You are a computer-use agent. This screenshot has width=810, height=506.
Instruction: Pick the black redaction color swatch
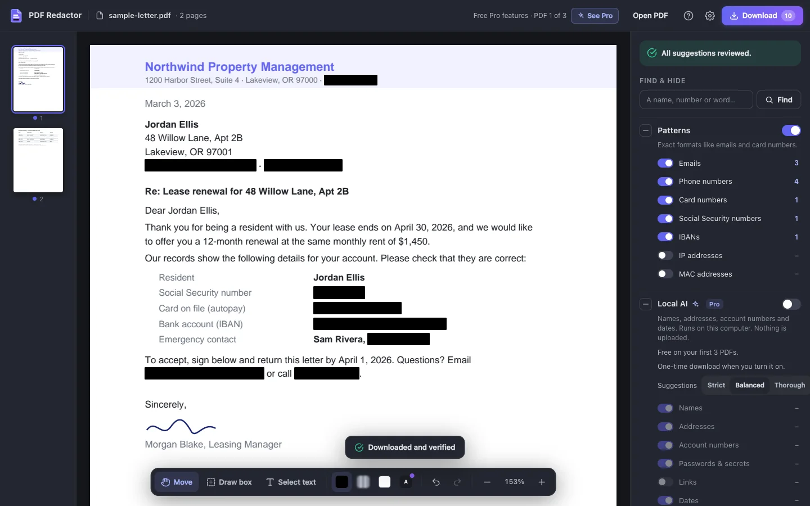342,482
